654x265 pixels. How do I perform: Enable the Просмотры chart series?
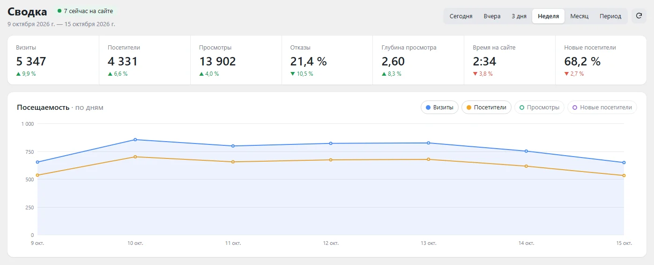click(x=539, y=107)
